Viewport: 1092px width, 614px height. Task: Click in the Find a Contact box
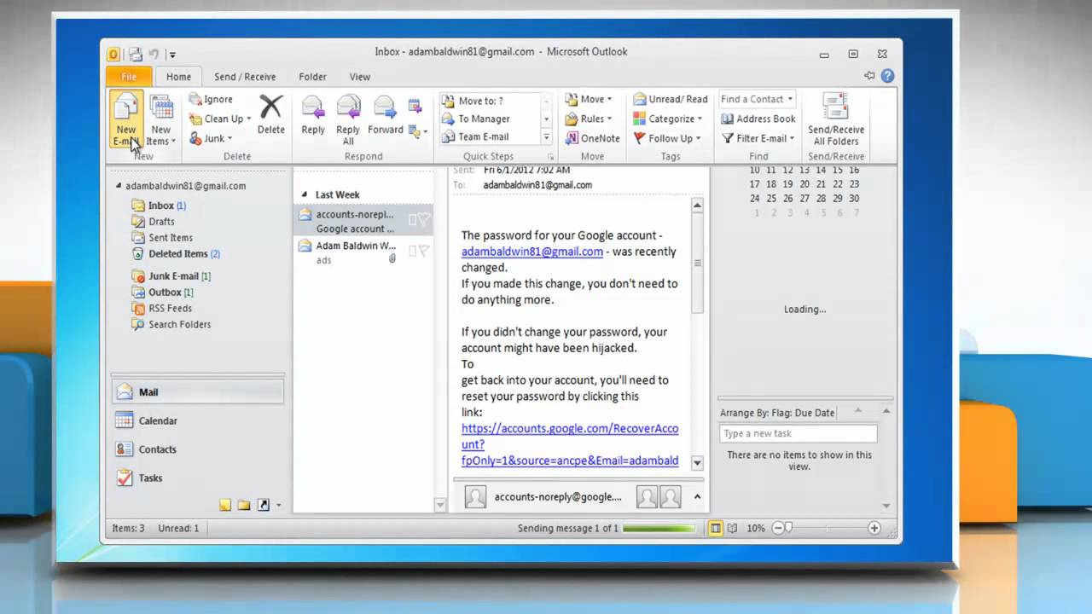pos(757,99)
